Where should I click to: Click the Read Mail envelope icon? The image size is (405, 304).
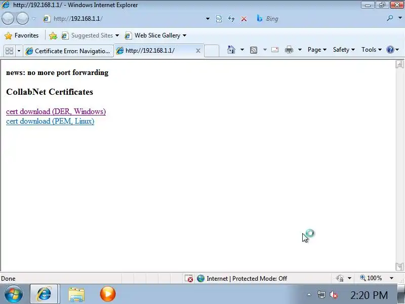275,50
